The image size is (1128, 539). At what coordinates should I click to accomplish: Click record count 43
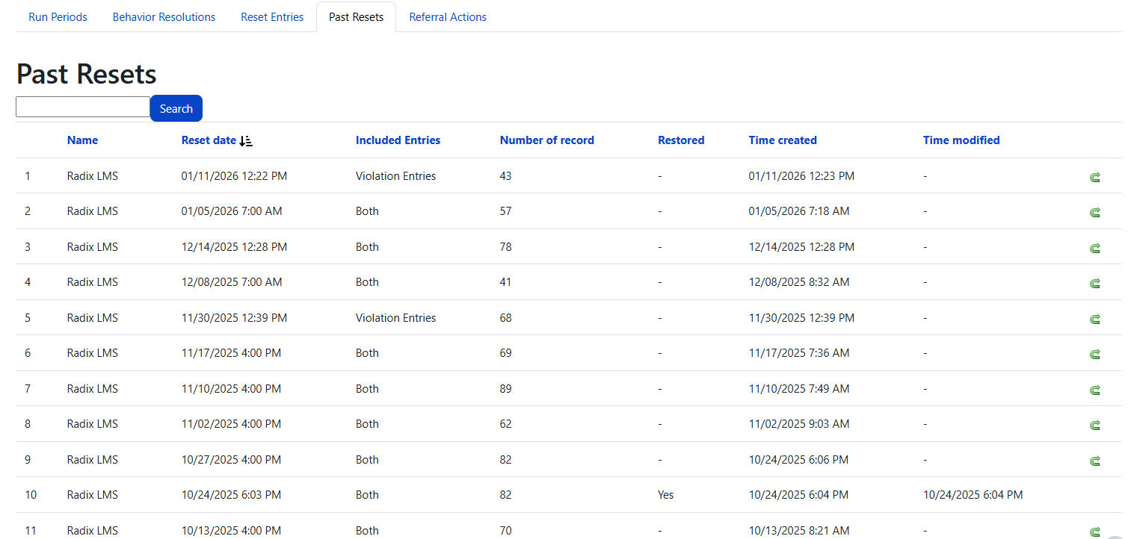tap(506, 176)
